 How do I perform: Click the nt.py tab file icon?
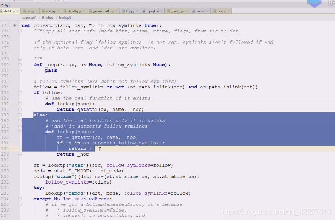pyautogui.click(x=24, y=11)
